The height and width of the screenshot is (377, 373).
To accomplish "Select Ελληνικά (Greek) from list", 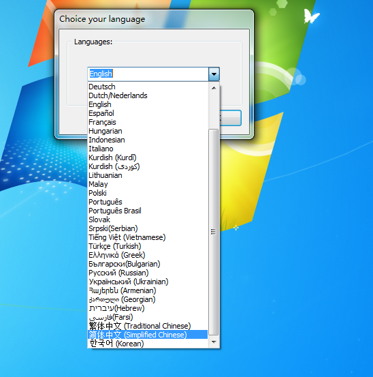I will click(148, 255).
